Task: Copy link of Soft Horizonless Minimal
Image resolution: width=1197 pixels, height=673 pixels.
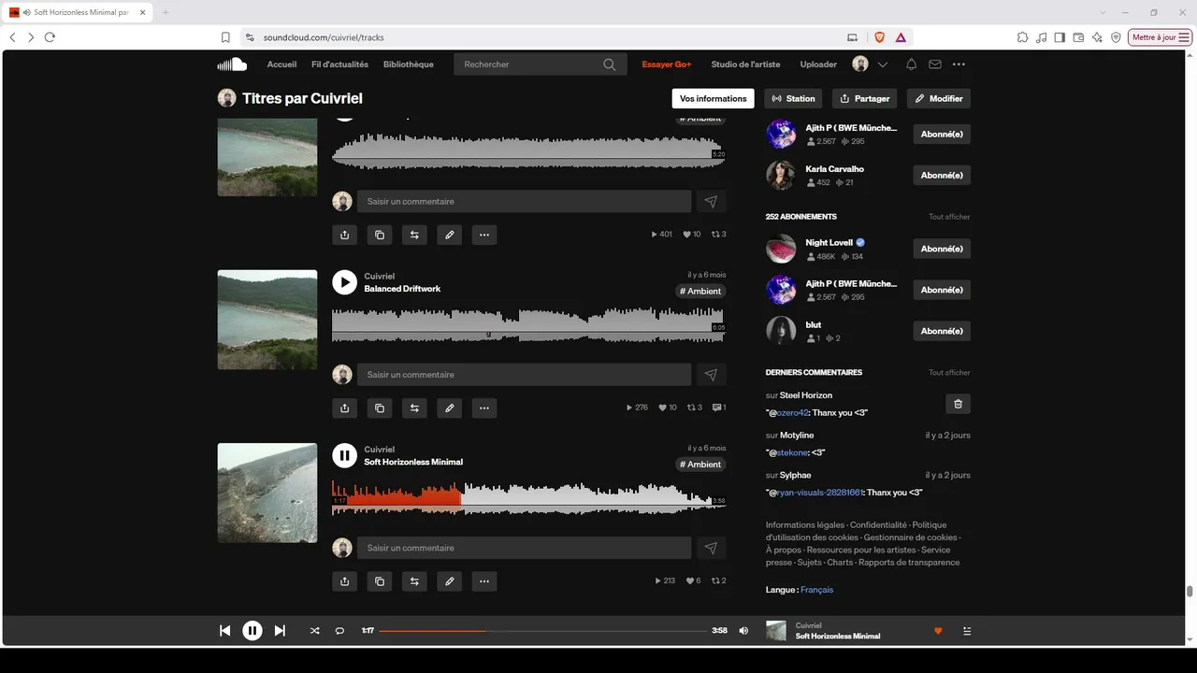Action: point(380,581)
